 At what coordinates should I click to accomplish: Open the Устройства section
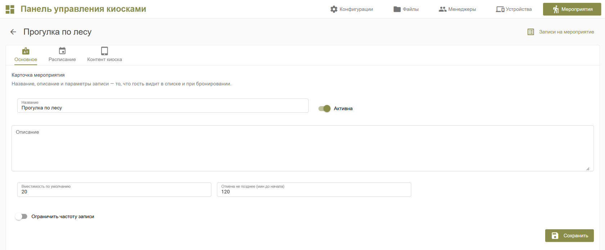point(514,9)
